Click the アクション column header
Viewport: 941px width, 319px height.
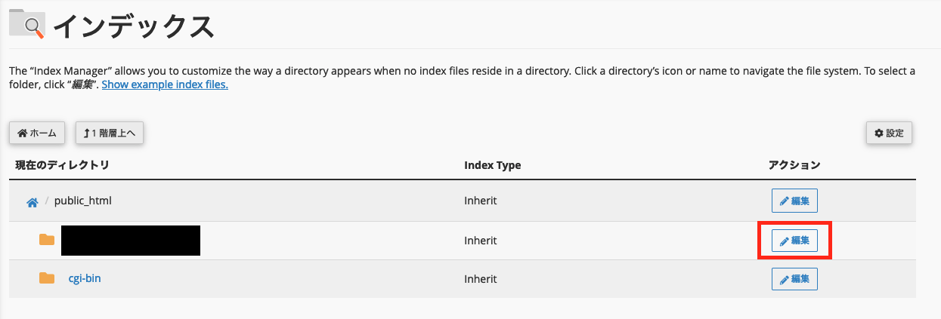(794, 165)
